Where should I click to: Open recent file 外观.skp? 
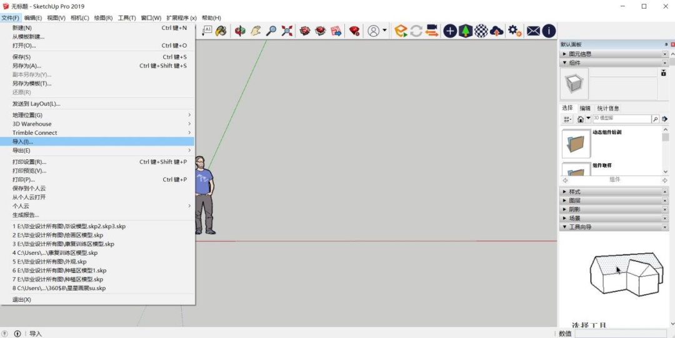click(97, 262)
